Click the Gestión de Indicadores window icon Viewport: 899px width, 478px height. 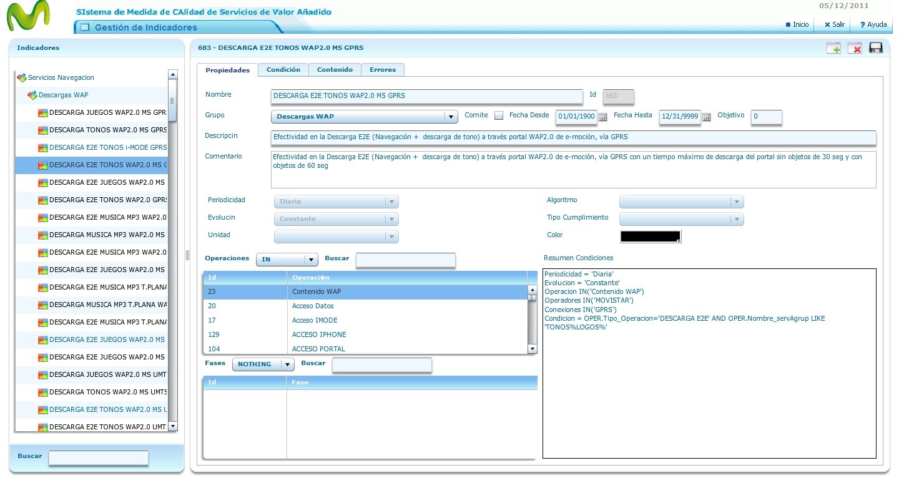[85, 27]
